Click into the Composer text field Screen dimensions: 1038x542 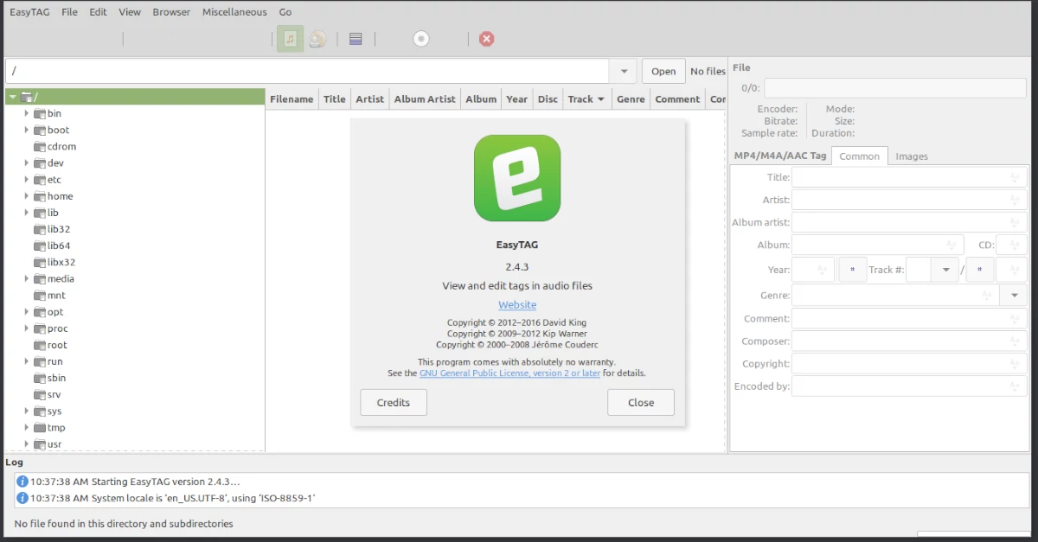coord(909,341)
